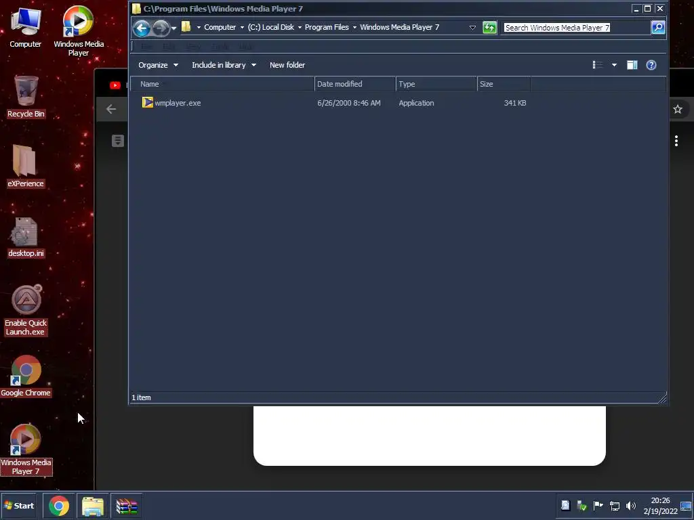Viewport: 694px width, 520px height.
Task: Sort by Name column
Action: [x=223, y=84]
